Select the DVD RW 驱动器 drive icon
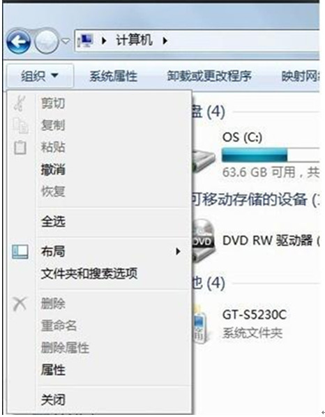 [203, 241]
